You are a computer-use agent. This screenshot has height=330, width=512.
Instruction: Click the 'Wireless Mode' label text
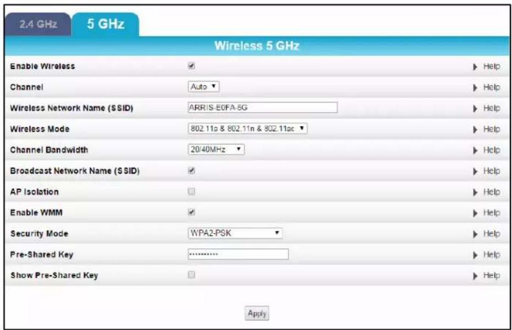(x=40, y=129)
